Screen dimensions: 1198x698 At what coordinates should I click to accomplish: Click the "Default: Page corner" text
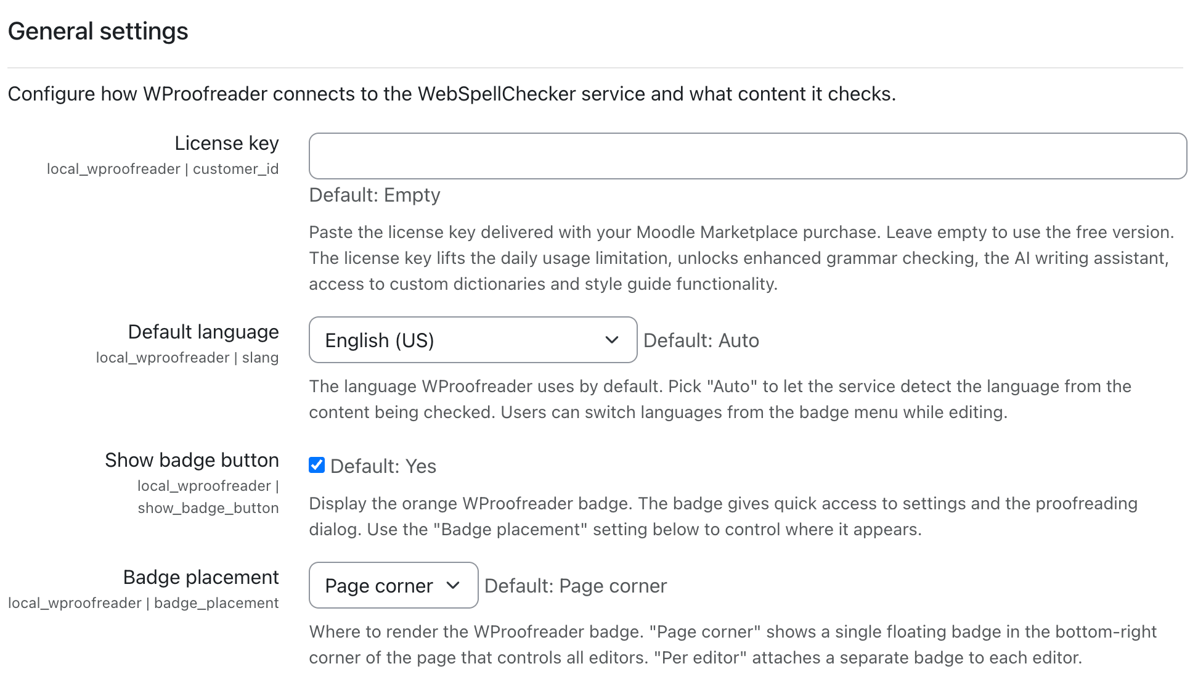tap(576, 586)
